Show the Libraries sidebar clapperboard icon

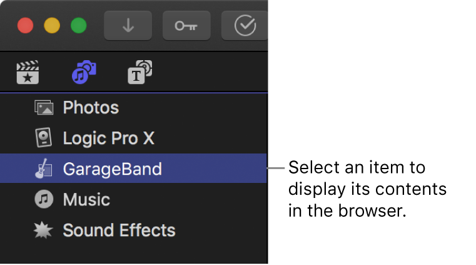28,73
